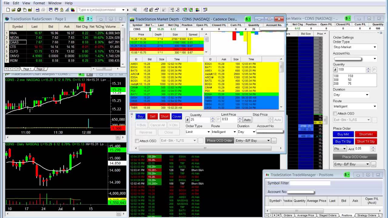Click the symbol lookup magnifier icon
388x218 pixels.
135,10
